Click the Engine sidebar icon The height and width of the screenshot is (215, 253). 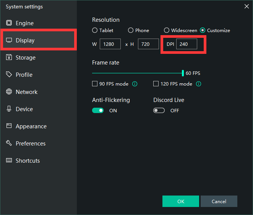[x=9, y=23]
